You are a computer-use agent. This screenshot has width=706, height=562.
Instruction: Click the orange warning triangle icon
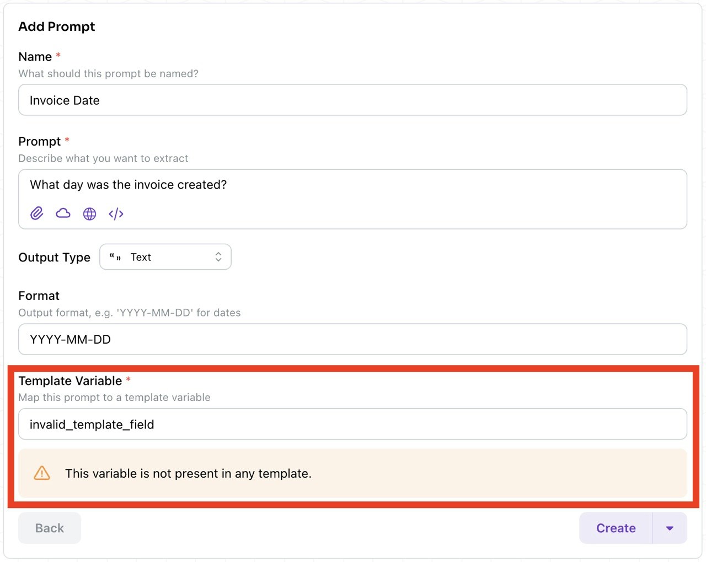pos(42,473)
